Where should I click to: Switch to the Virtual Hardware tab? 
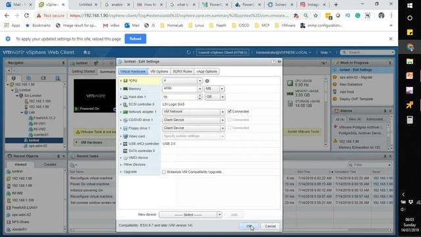[133, 72]
